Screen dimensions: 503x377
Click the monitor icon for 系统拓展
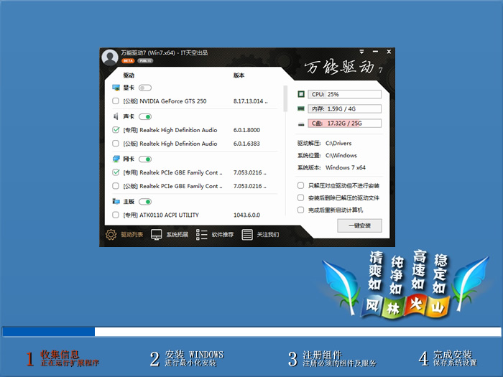156,235
